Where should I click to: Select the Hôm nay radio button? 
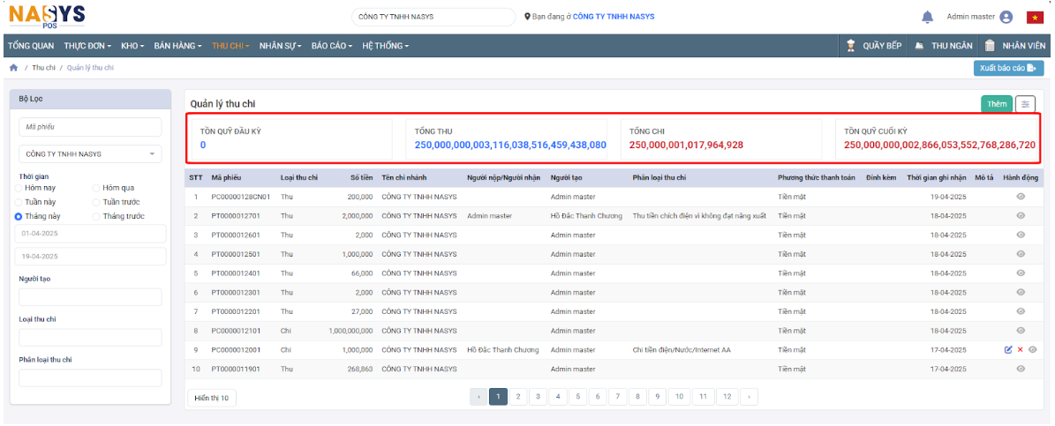(19, 188)
